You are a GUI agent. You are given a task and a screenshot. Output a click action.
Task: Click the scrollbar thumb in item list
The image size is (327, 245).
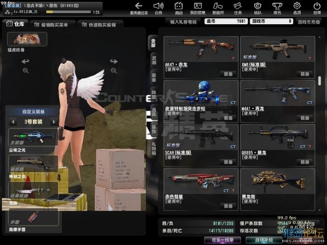click(320, 81)
